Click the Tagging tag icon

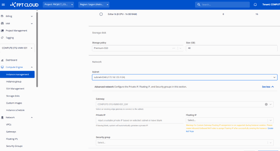coord(2,38)
